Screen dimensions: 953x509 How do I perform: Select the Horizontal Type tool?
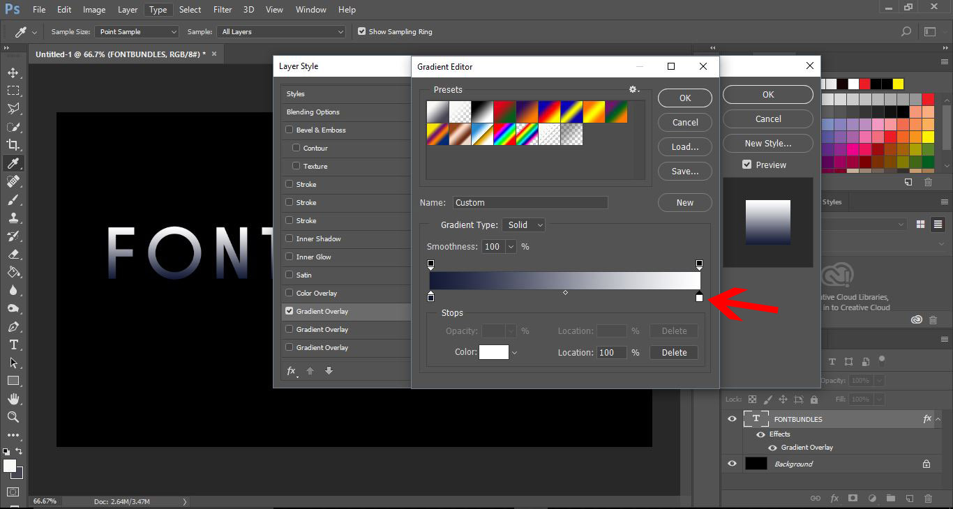click(x=13, y=344)
